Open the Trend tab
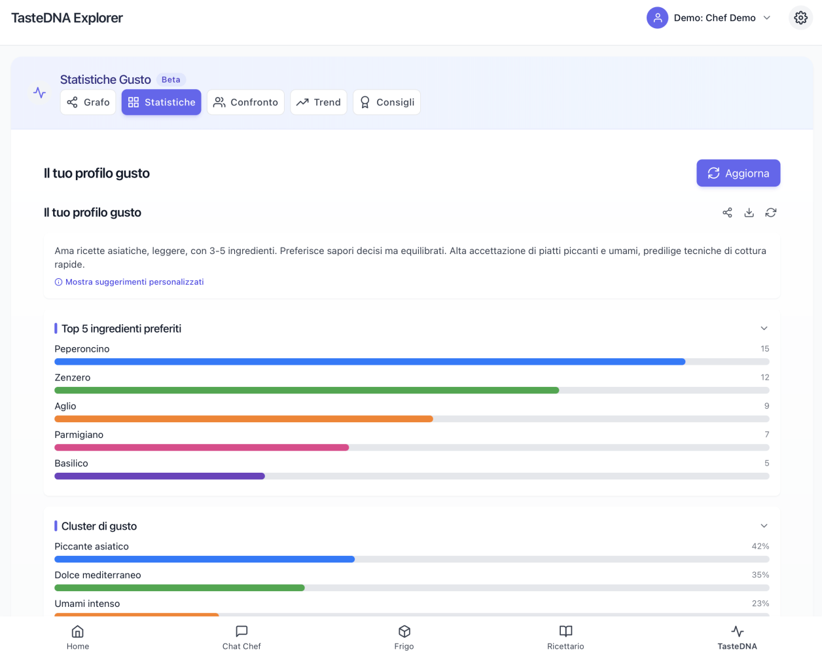 (319, 102)
